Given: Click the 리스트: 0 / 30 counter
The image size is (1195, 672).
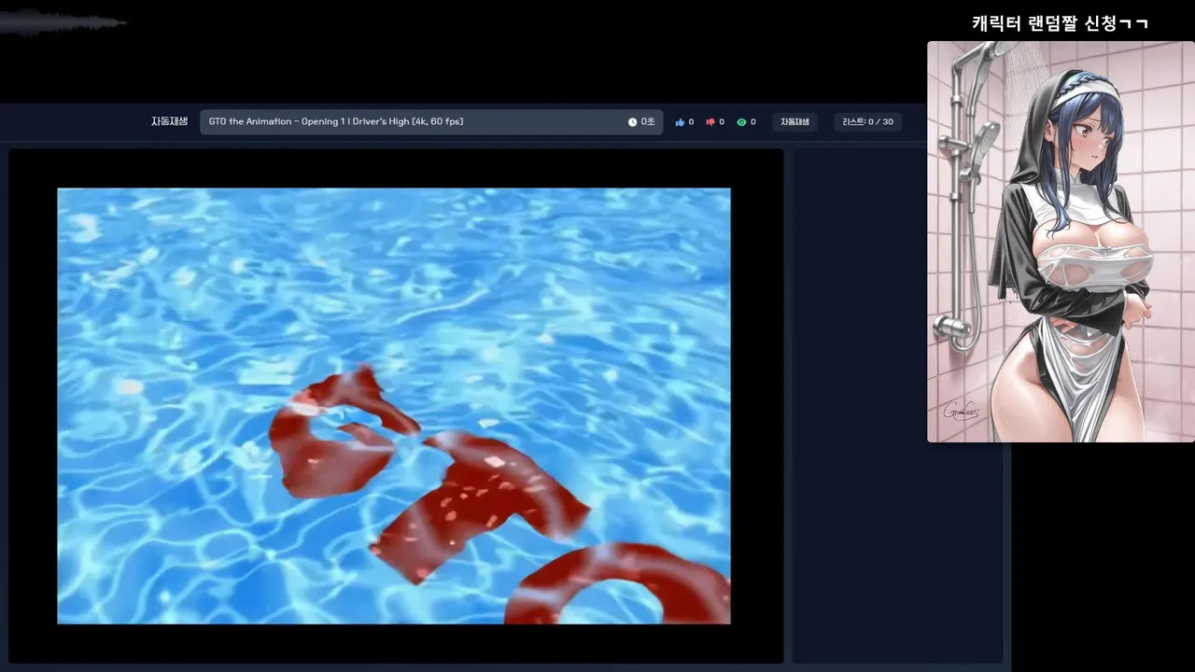Looking at the screenshot, I should (x=867, y=122).
